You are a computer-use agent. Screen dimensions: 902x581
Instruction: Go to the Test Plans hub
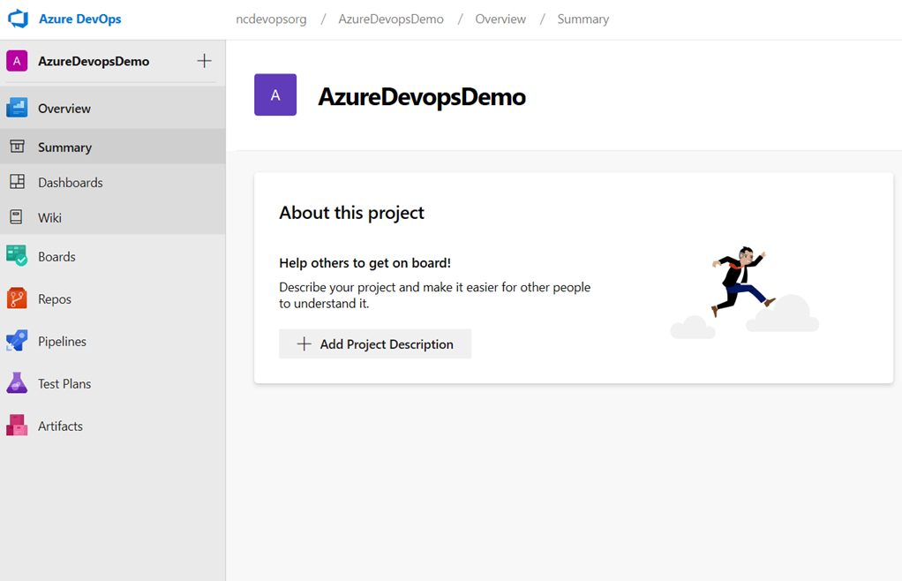[113, 384]
